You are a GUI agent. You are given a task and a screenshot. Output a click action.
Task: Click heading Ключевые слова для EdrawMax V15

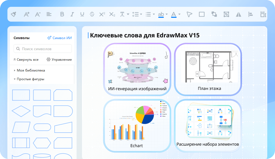(145, 35)
